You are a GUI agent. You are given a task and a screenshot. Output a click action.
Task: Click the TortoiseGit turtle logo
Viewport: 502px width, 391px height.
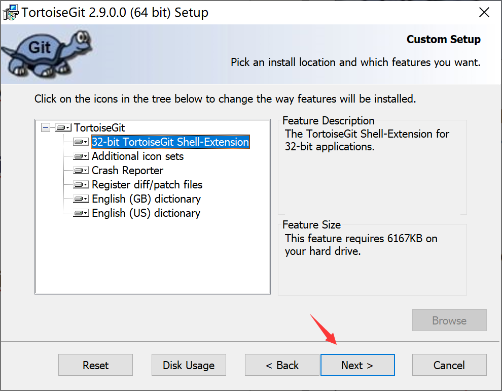click(x=47, y=54)
